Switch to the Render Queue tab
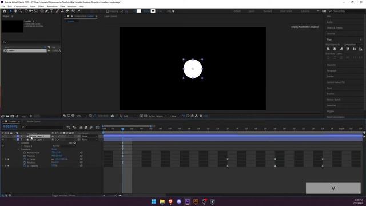The image size is (366, 206). [x=33, y=122]
